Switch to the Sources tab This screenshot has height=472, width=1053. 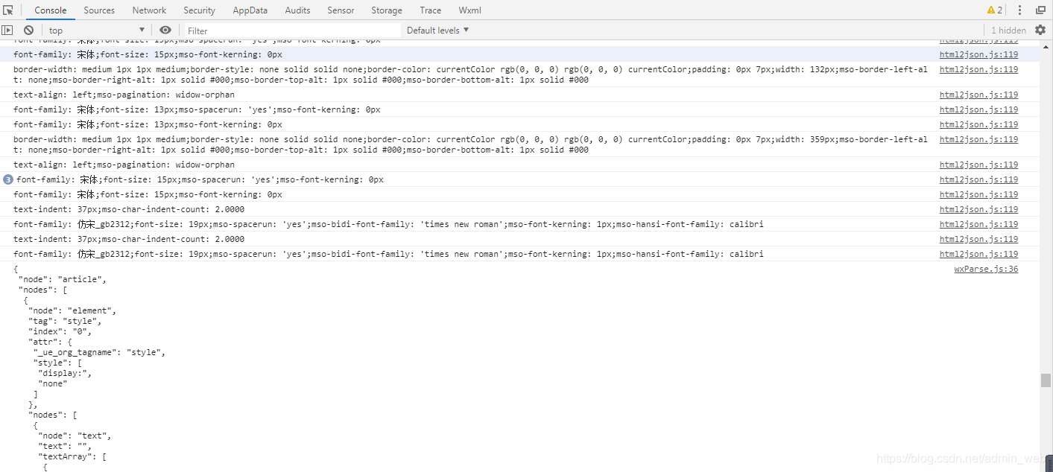coord(99,10)
